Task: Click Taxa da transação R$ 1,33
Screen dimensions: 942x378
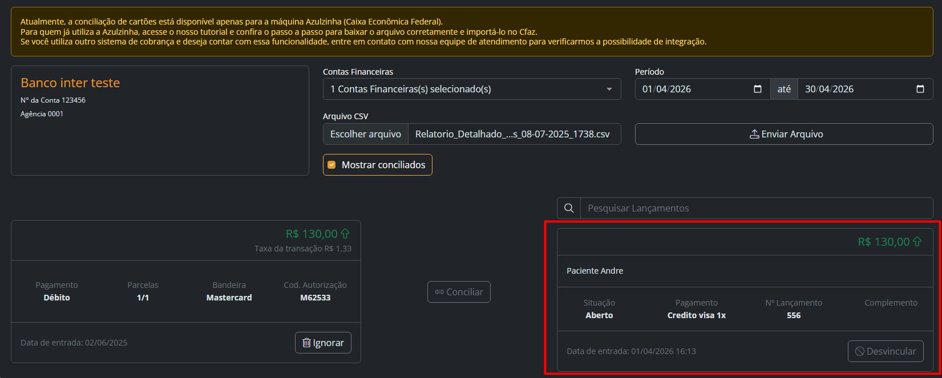Action: point(303,249)
